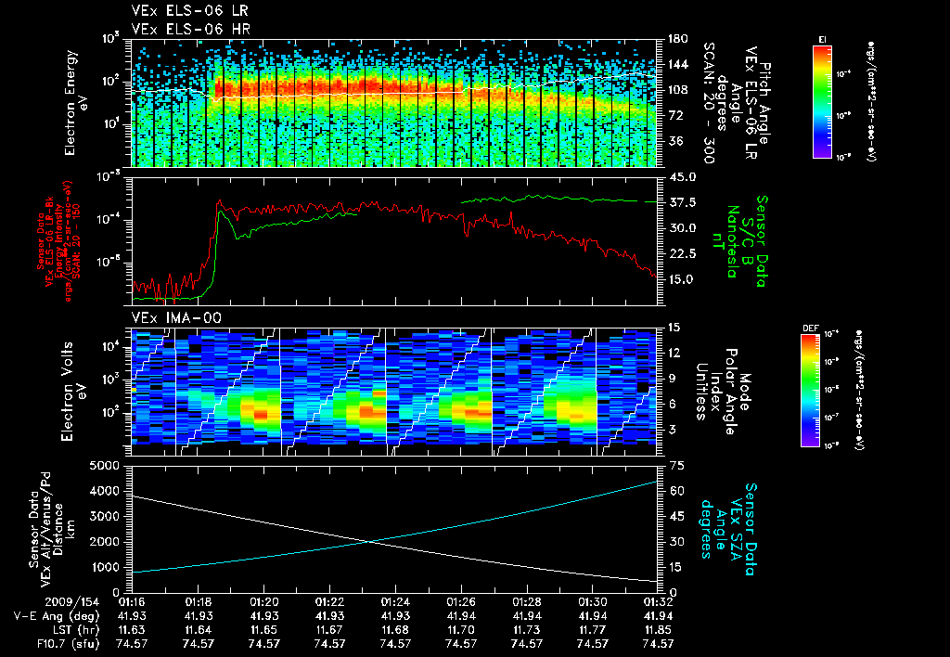The width and height of the screenshot is (950, 657).
Task: Click the 01:32 time tick label
Action: [658, 602]
